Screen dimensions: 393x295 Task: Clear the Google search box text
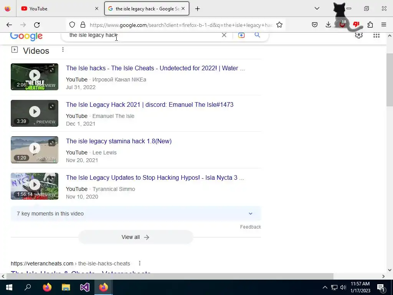pos(224,35)
